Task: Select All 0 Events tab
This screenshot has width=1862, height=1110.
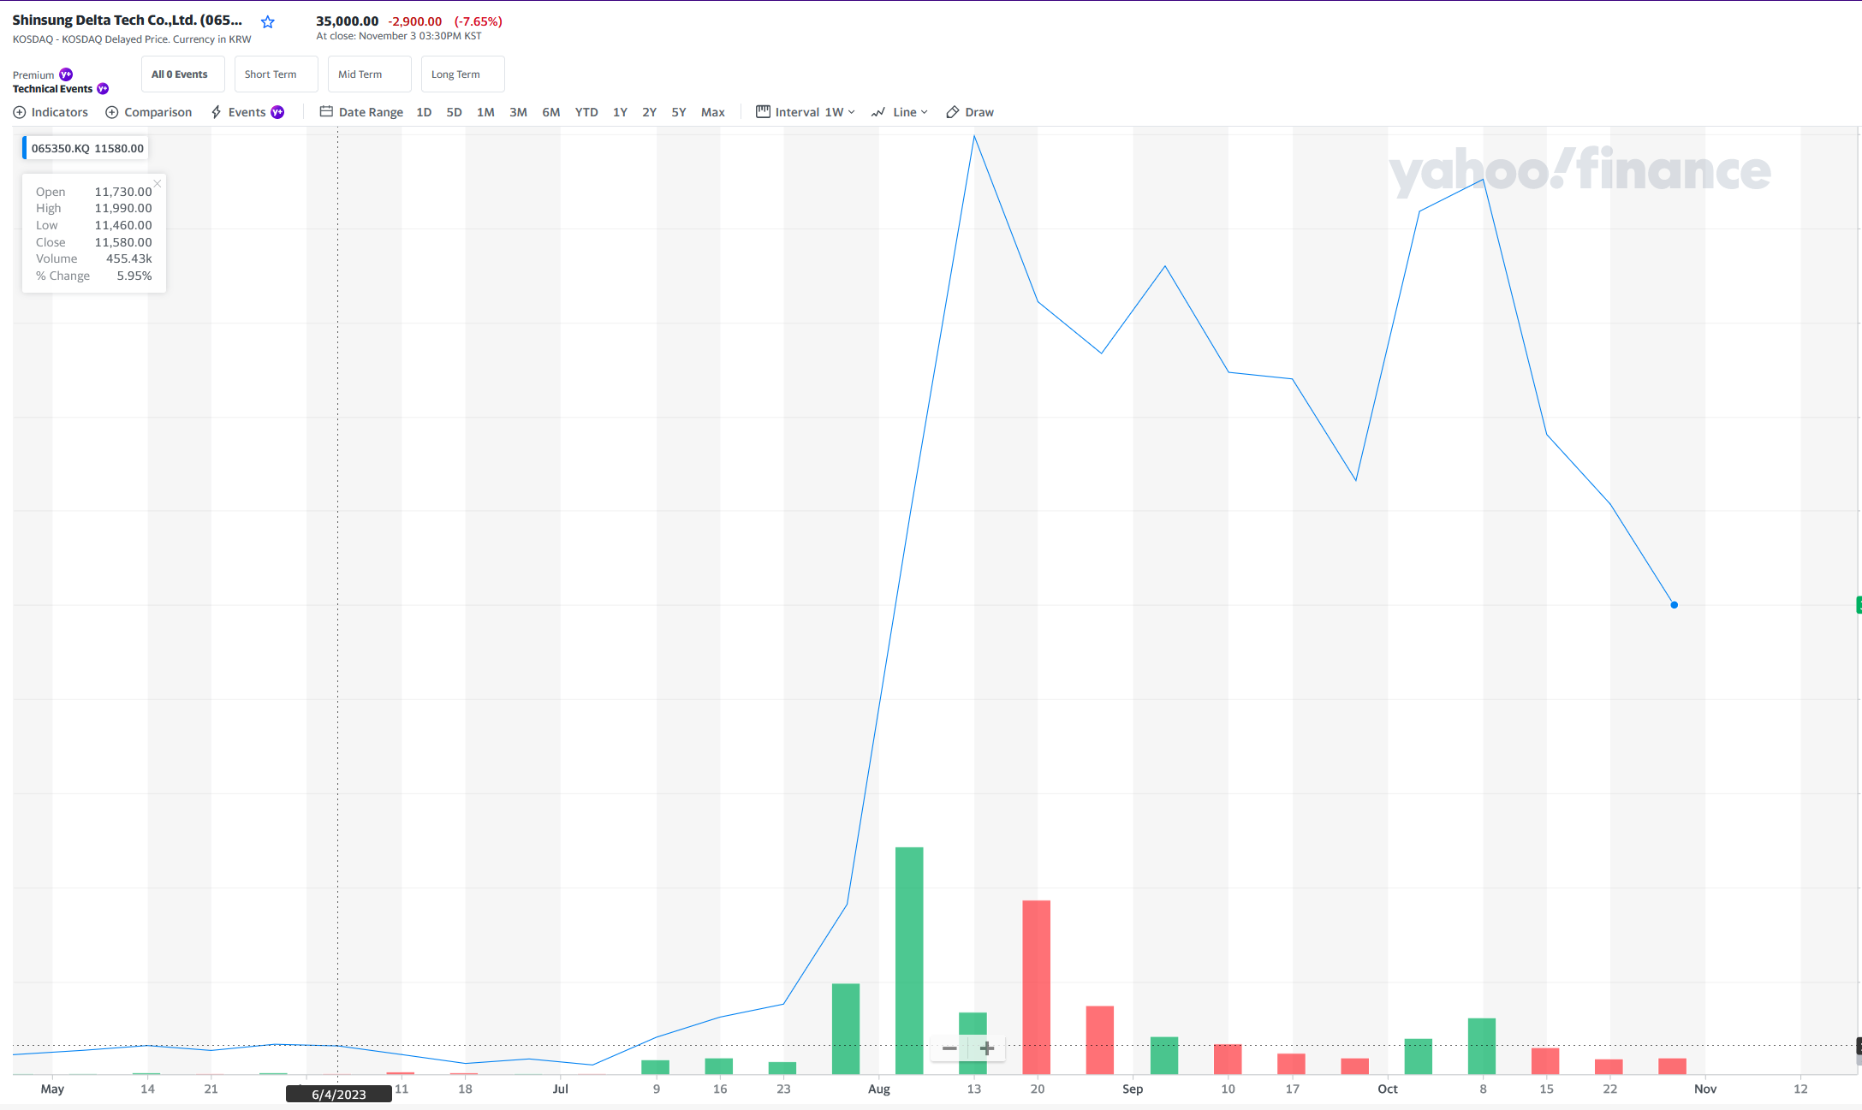Action: 183,74
